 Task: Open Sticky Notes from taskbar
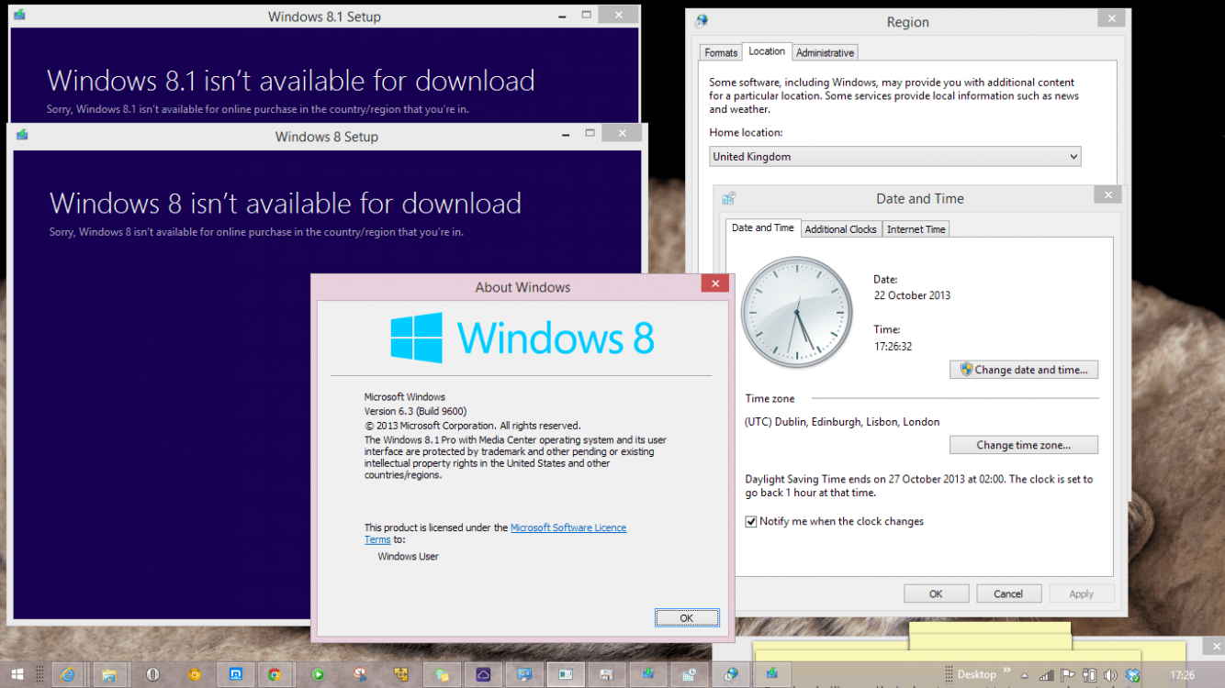click(442, 674)
